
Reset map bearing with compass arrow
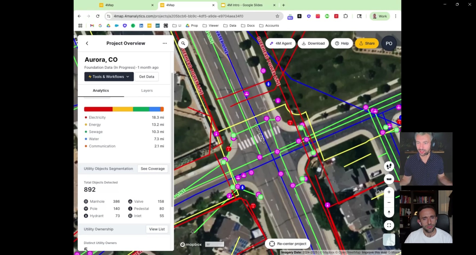389,212
